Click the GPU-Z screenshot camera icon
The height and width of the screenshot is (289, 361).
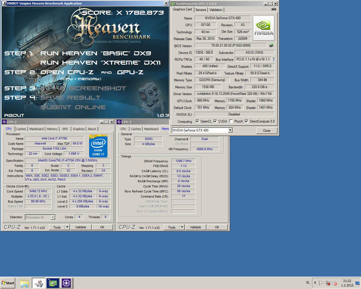tap(274, 9)
